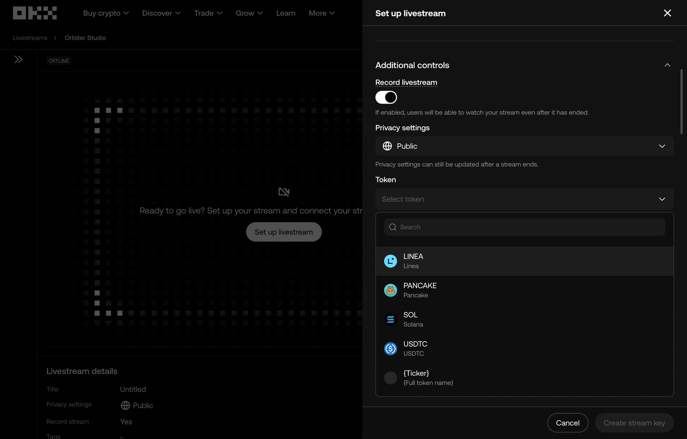This screenshot has width=687, height=439.
Task: Select PANCAKE token from list
Action: (x=524, y=290)
